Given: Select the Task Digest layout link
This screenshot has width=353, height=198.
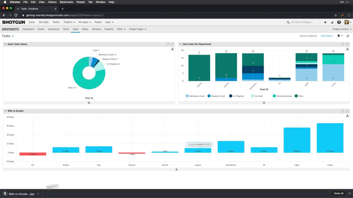Looking at the screenshot, I should click(x=327, y=36).
